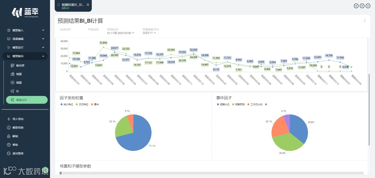Click the 14,736 data label on line chart
The image size is (375, 178).
(x=329, y=56)
